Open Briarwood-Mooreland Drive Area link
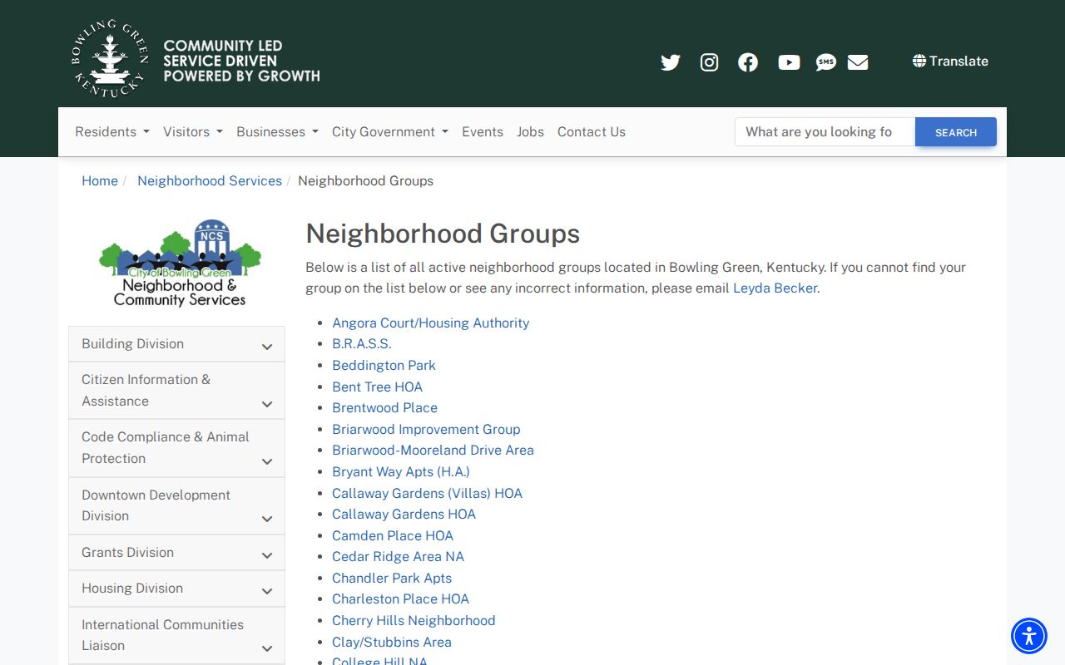 pyautogui.click(x=433, y=450)
